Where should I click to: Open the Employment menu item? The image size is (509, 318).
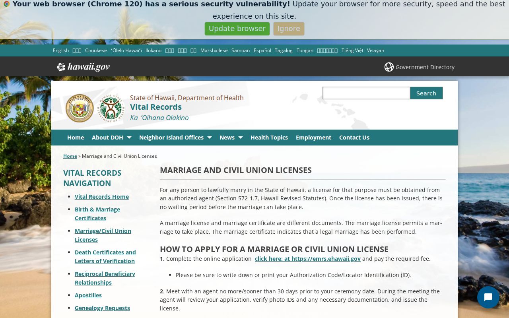pos(313,138)
